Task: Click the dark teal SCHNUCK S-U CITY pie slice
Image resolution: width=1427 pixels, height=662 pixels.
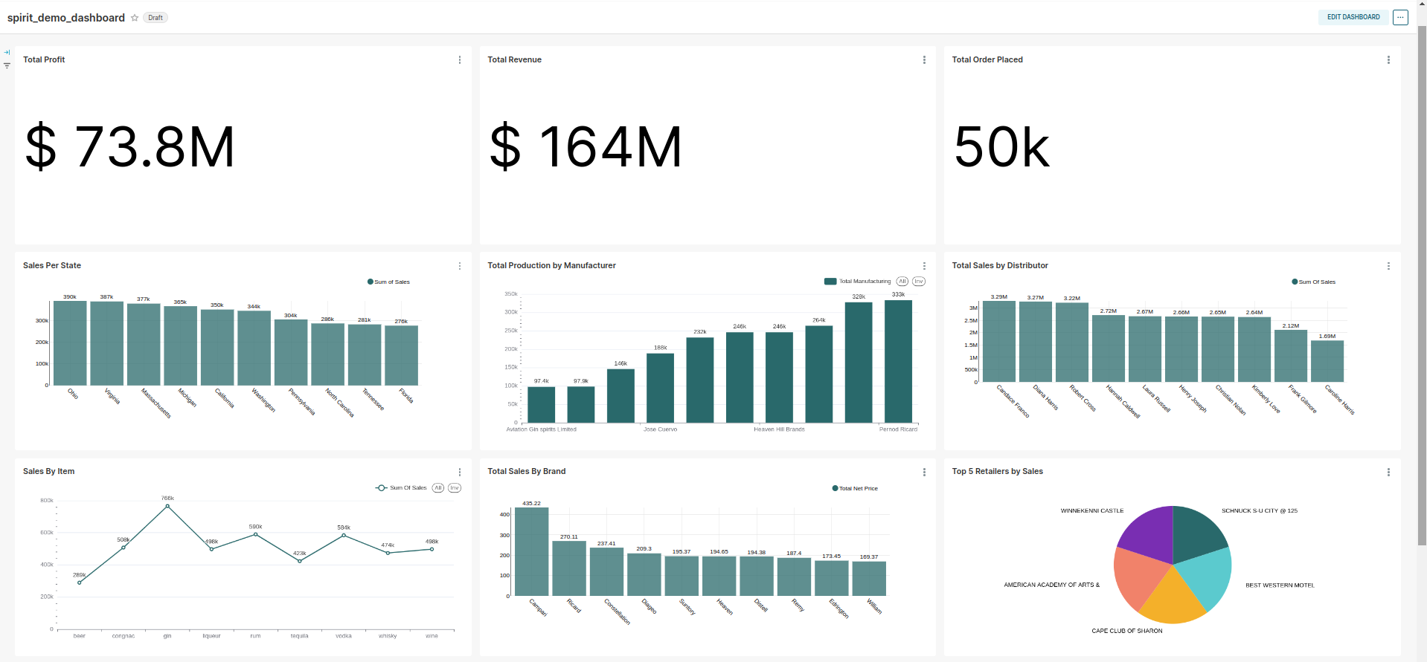Action: (x=1196, y=533)
